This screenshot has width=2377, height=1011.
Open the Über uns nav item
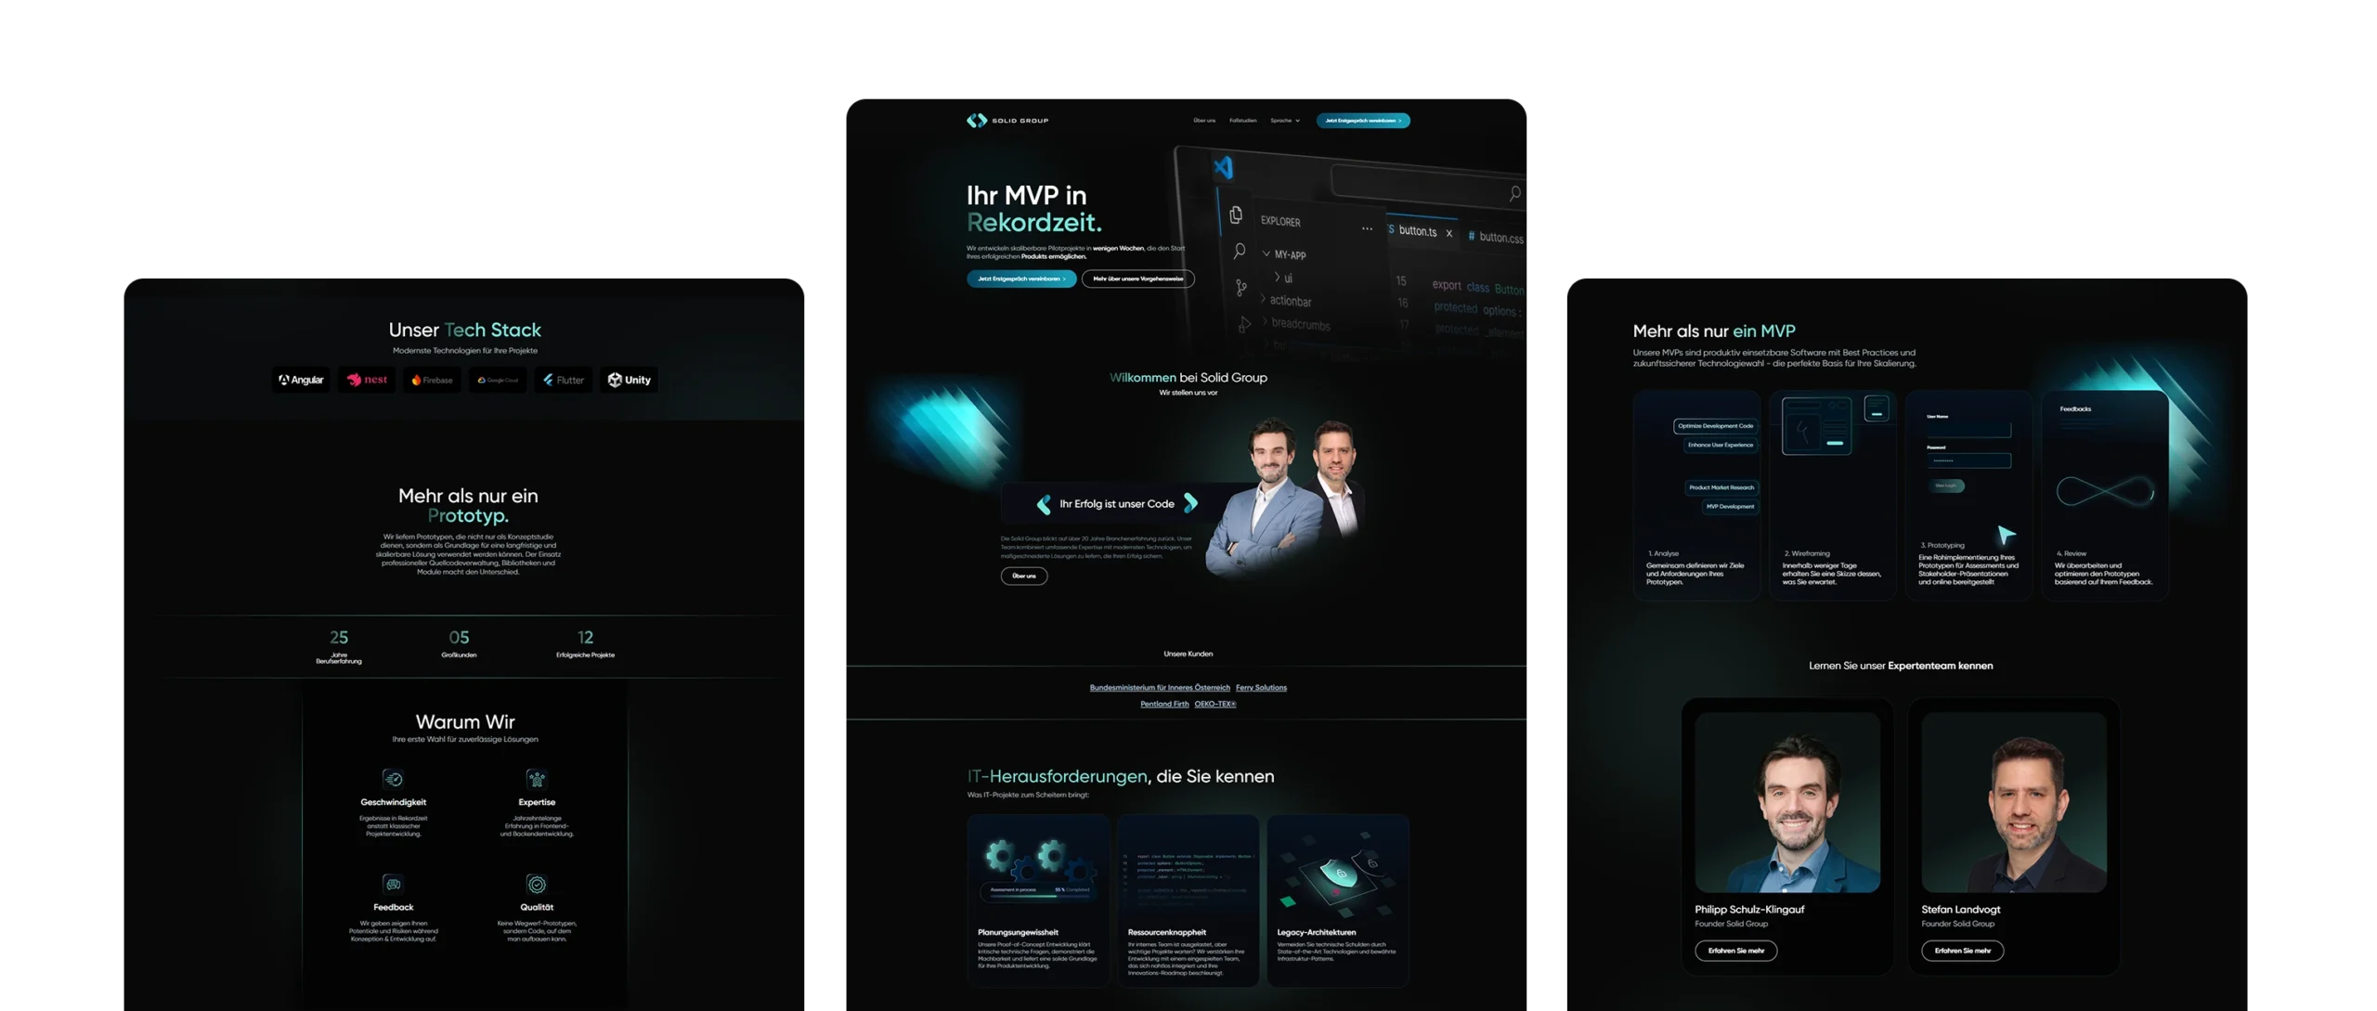point(1204,121)
